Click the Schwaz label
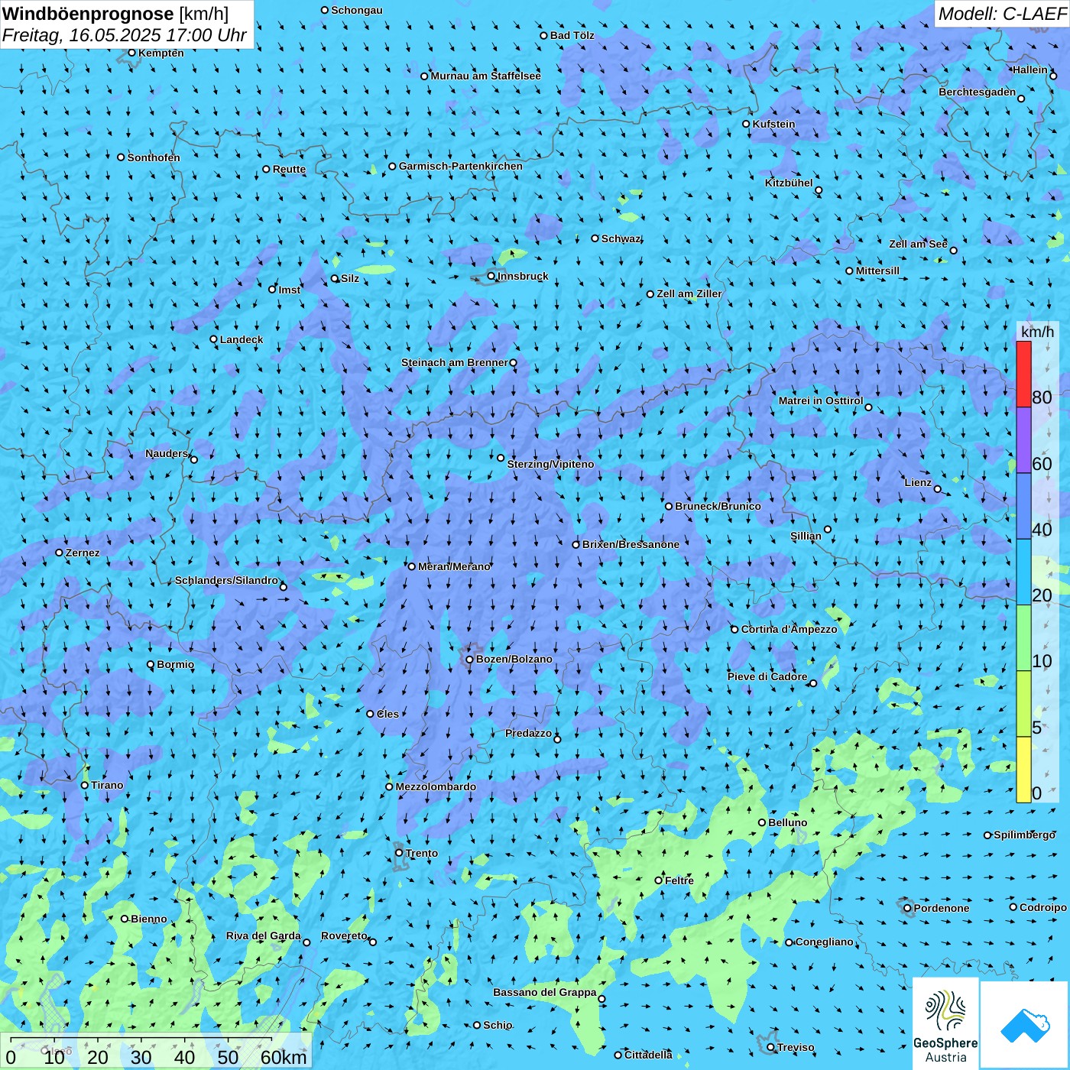The width and height of the screenshot is (1070, 1070). [x=621, y=238]
